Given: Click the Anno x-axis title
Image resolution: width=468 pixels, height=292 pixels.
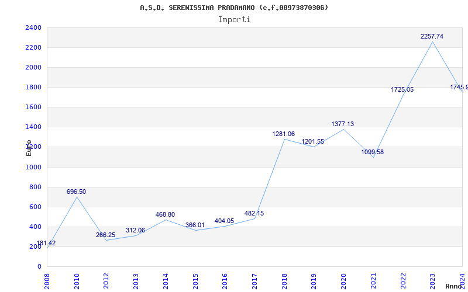Looking at the screenshot, I should tap(453, 286).
